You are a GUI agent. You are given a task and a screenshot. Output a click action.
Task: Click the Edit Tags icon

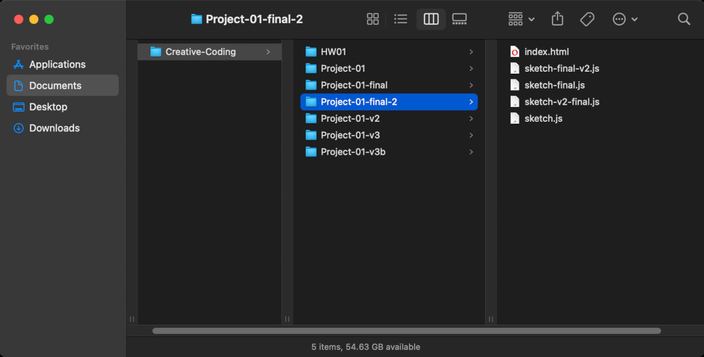coord(587,19)
